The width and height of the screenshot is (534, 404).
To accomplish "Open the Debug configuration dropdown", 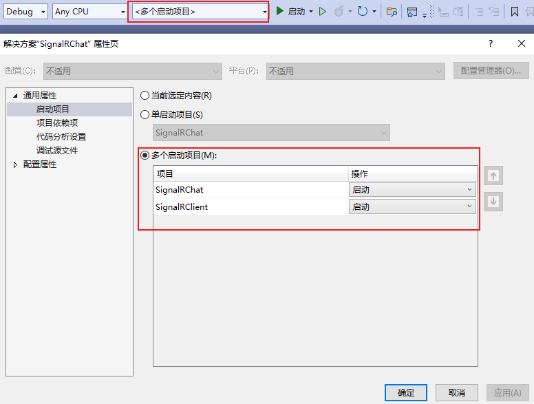I will pyautogui.click(x=25, y=12).
